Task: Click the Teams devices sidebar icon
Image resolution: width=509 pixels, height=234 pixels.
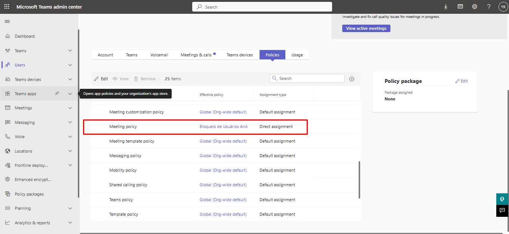Action: pyautogui.click(x=7, y=79)
